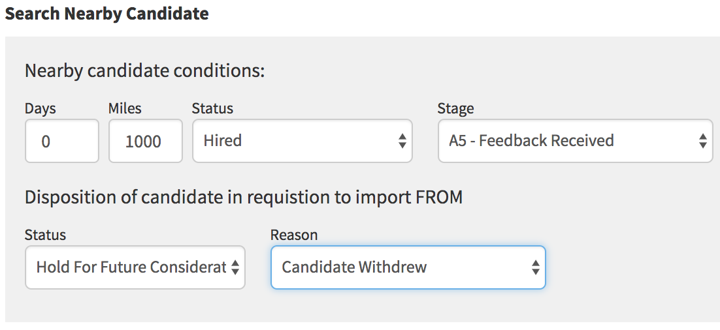720x330 pixels.
Task: Click the Stage field label
Action: pos(455,108)
